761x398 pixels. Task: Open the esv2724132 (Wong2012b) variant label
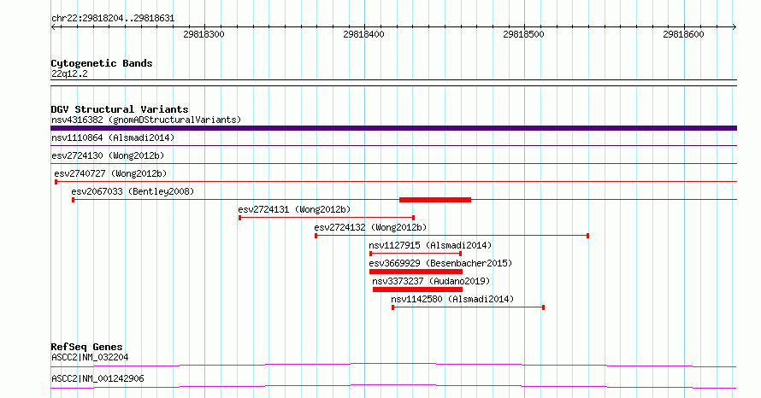[370, 227]
